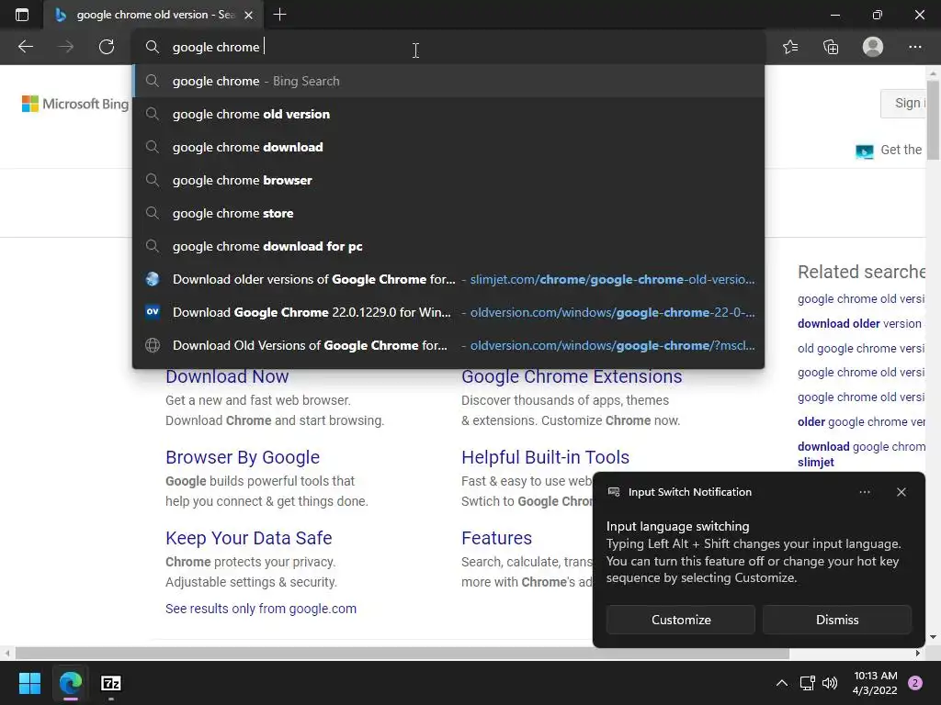Open Settings and more ellipsis menu
Screen dimensions: 941x705
(914, 47)
